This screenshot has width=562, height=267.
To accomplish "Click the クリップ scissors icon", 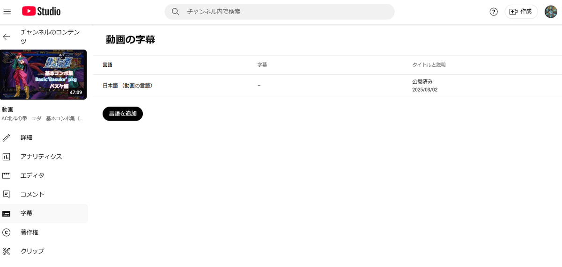I will pos(7,251).
